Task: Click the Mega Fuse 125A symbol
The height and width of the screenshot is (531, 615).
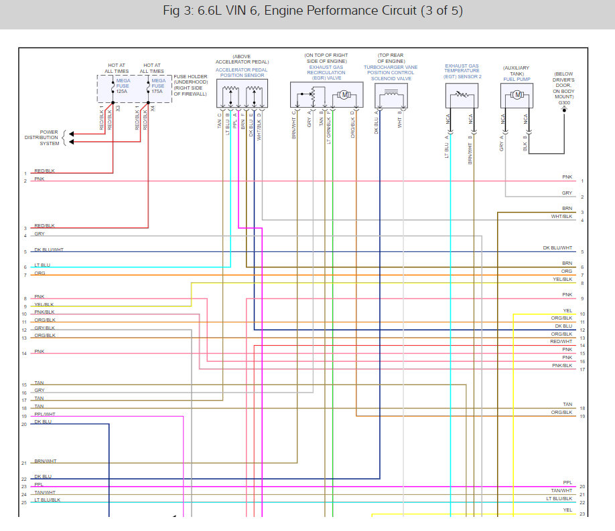Action: 113,87
